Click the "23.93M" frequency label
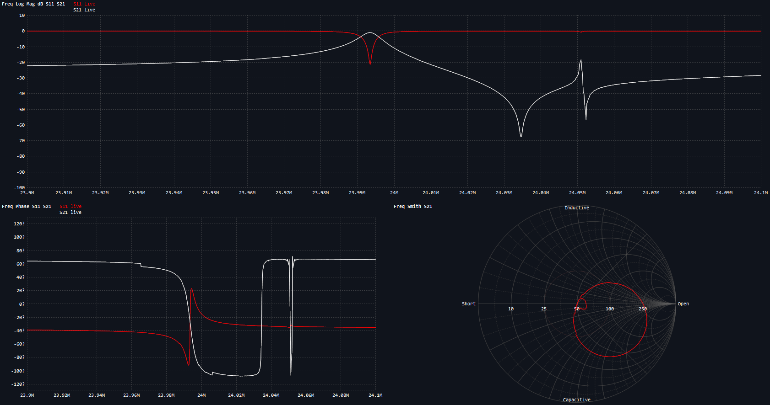 [x=137, y=192]
